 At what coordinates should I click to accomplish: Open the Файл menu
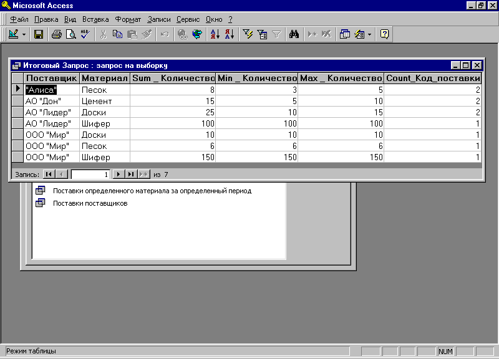(19, 19)
